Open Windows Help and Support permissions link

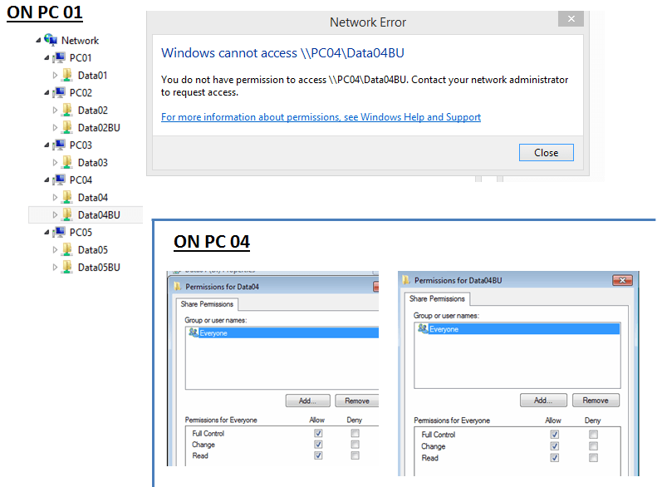[x=321, y=117]
